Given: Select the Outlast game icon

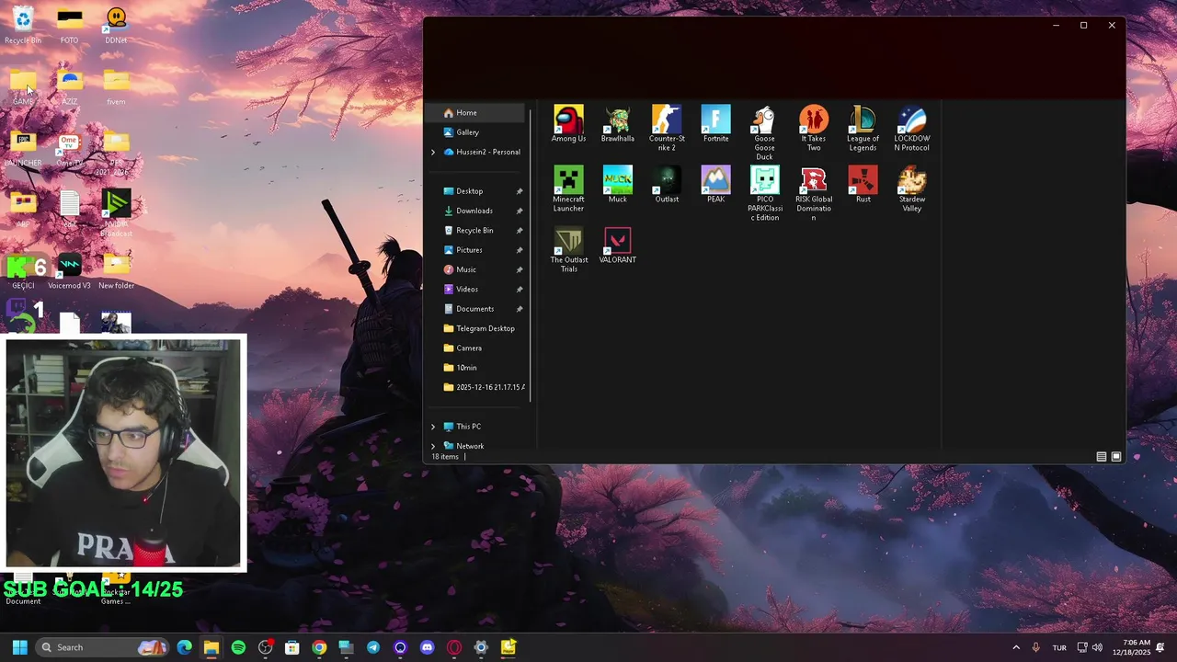Looking at the screenshot, I should (x=667, y=185).
